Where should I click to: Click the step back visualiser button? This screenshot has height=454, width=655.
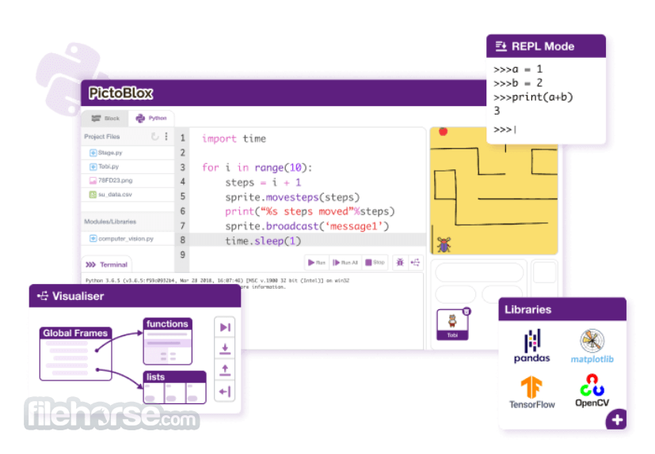tap(225, 392)
